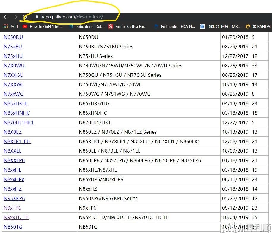272x233 pixels.
Task: Select the date 12/08/2018 in N8XEK1_EJ1 row
Action: (x=235, y=142)
